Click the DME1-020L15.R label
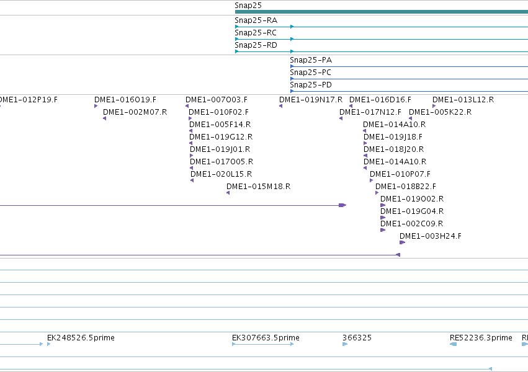Image resolution: width=528 pixels, height=372 pixels. [221, 175]
